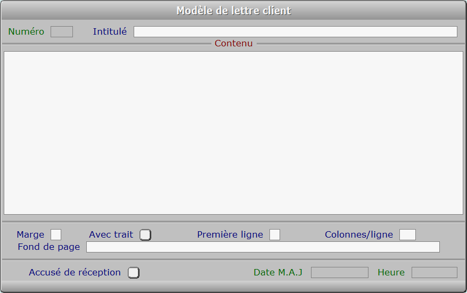Click the Numéro label
The image size is (467, 293).
tap(26, 31)
